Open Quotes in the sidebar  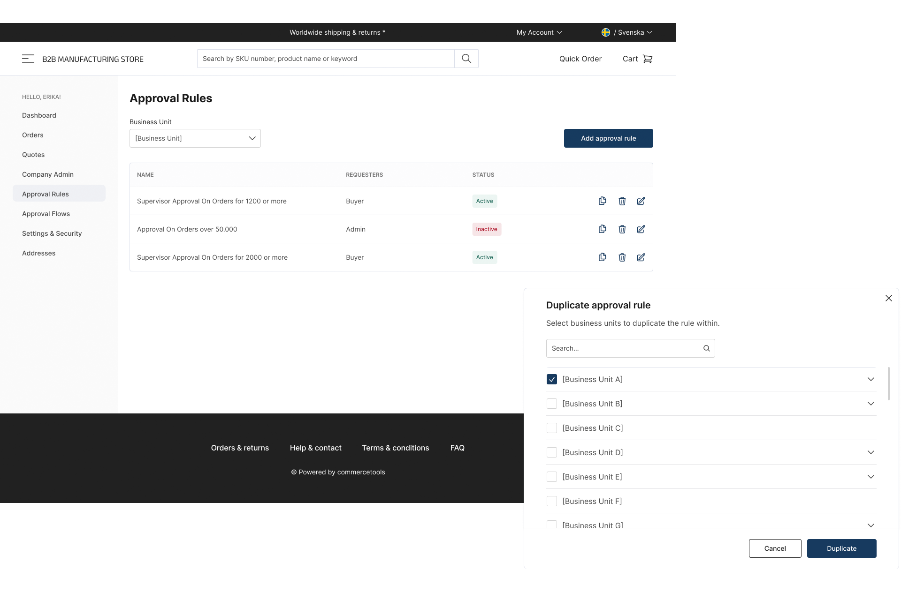click(33, 155)
